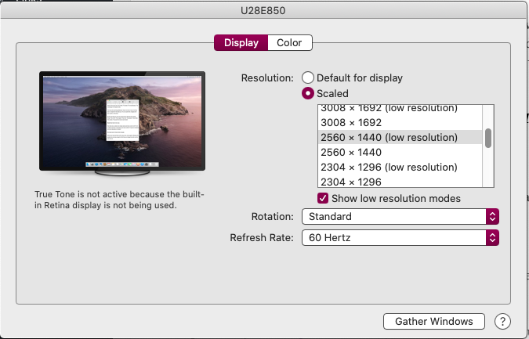529x339 pixels.
Task: Uncheck Show low resolution modes
Action: 323,199
